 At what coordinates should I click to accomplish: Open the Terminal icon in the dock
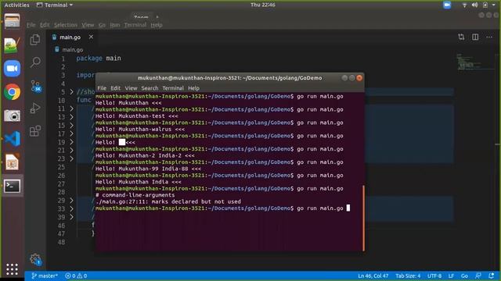point(13,186)
